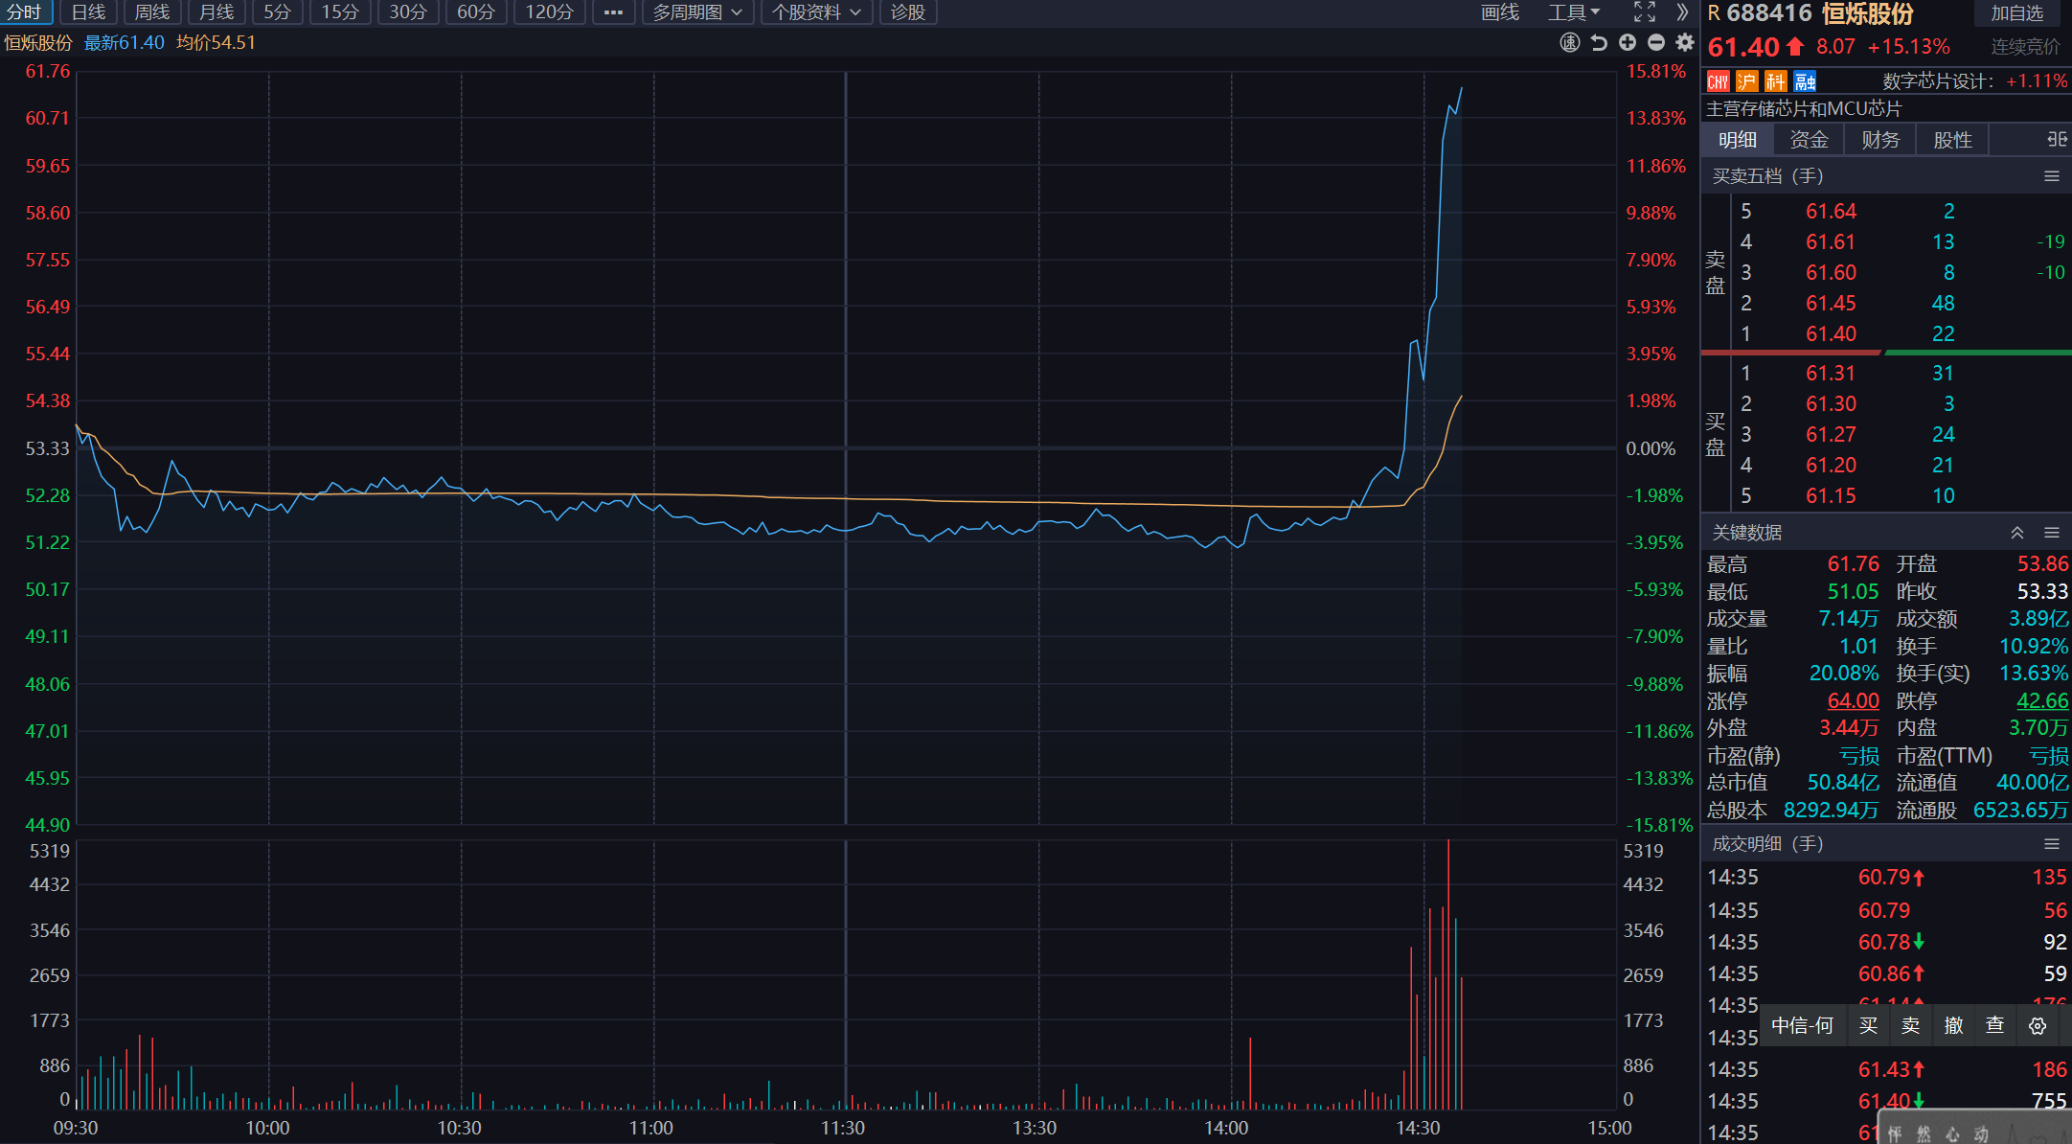Select the 日线 daily chart period
2072x1144 pixels.
pyautogui.click(x=88, y=12)
